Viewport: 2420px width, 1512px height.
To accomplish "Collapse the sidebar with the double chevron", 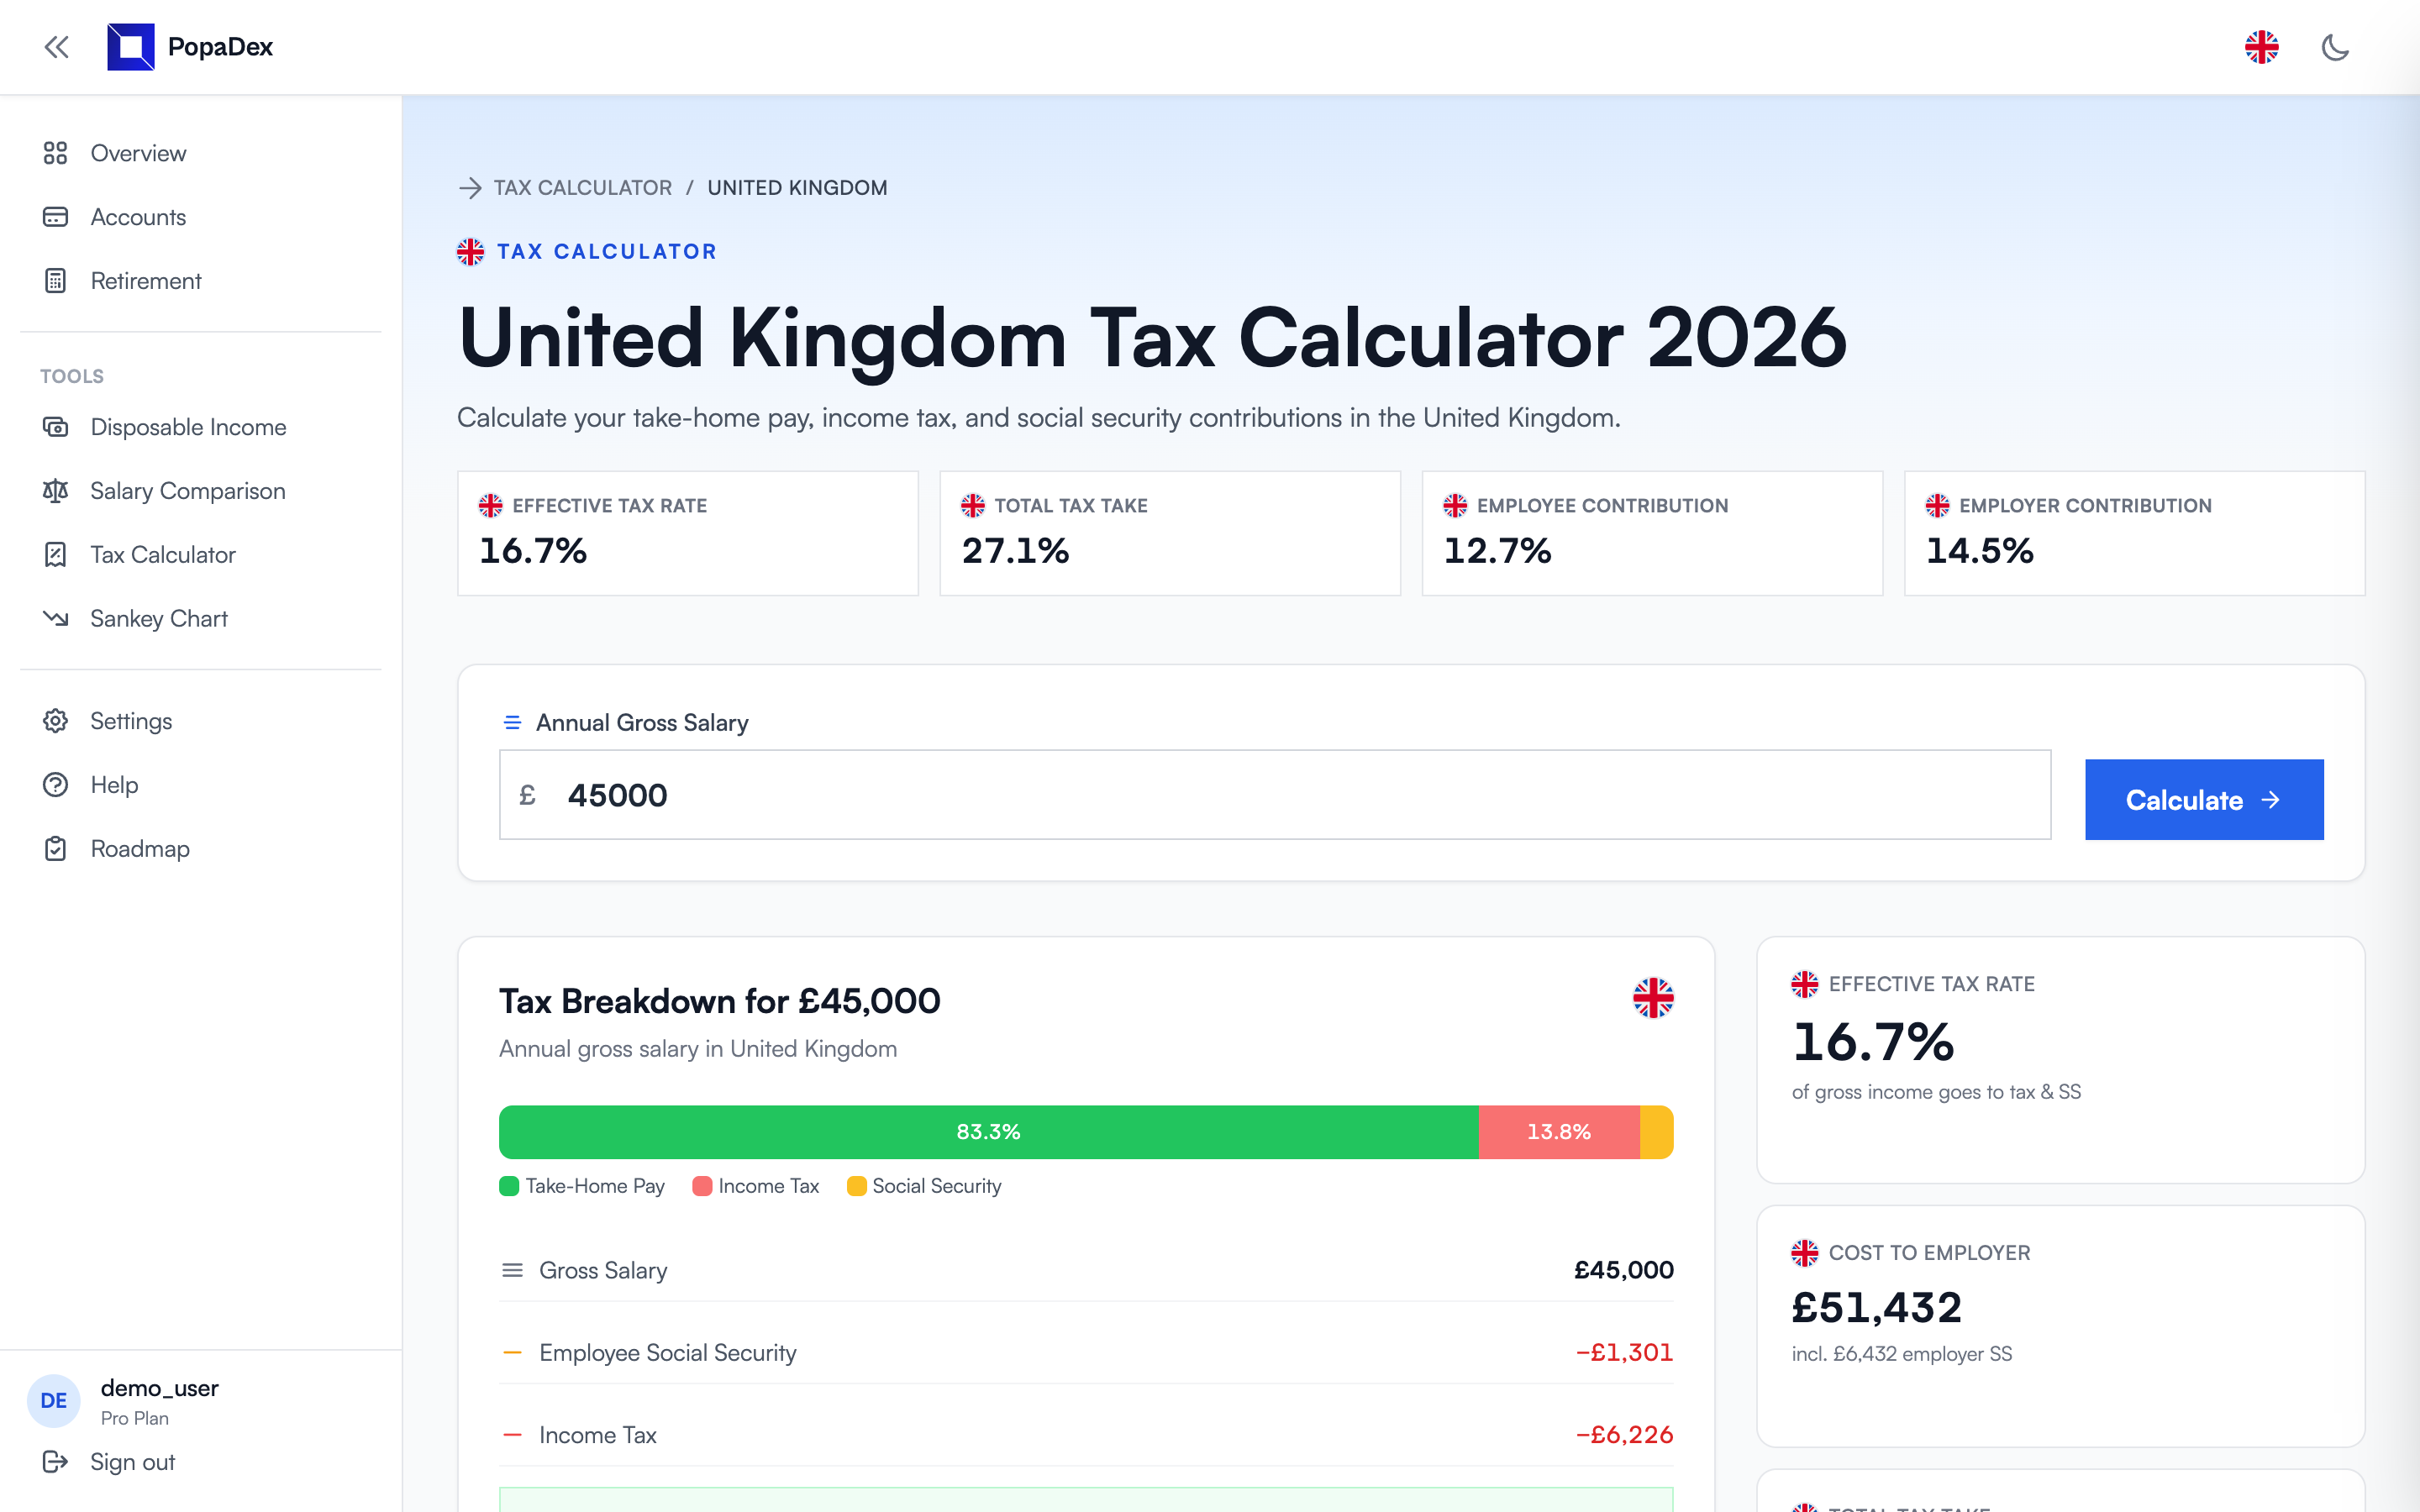I will point(56,47).
